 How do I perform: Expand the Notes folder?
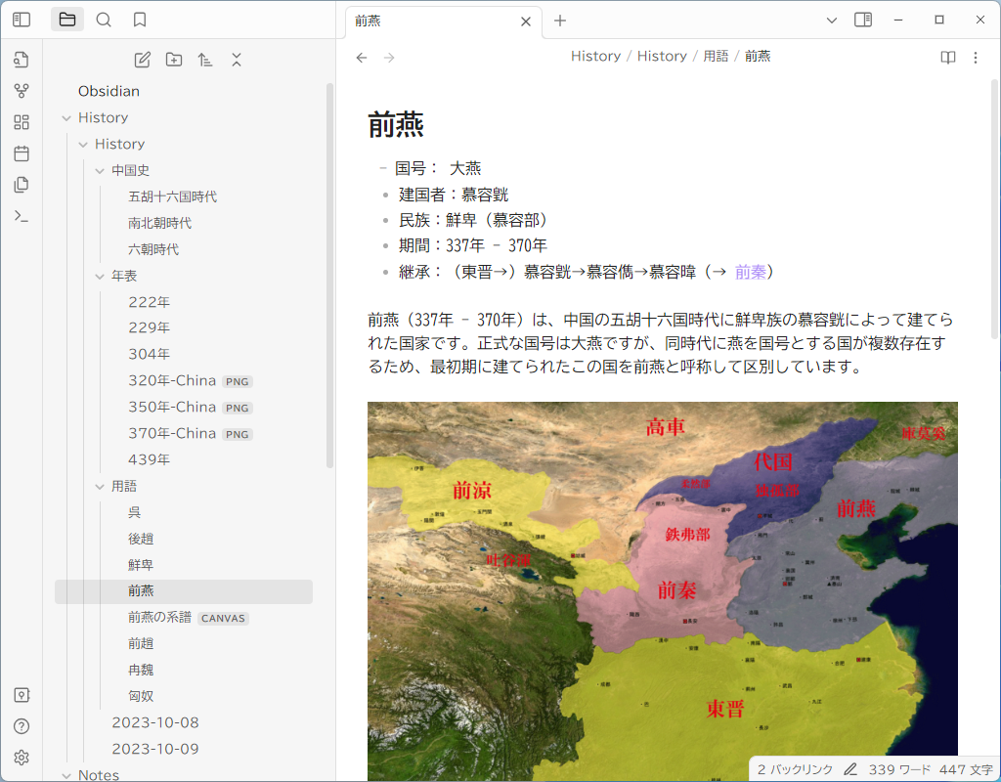pos(66,775)
